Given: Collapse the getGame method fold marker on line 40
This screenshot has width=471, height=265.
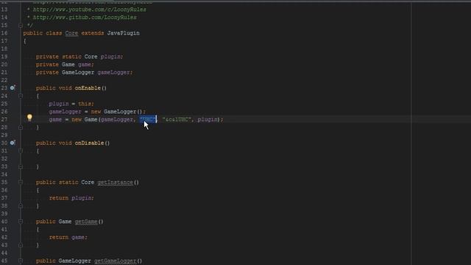Looking at the screenshot, I should coord(21,222).
